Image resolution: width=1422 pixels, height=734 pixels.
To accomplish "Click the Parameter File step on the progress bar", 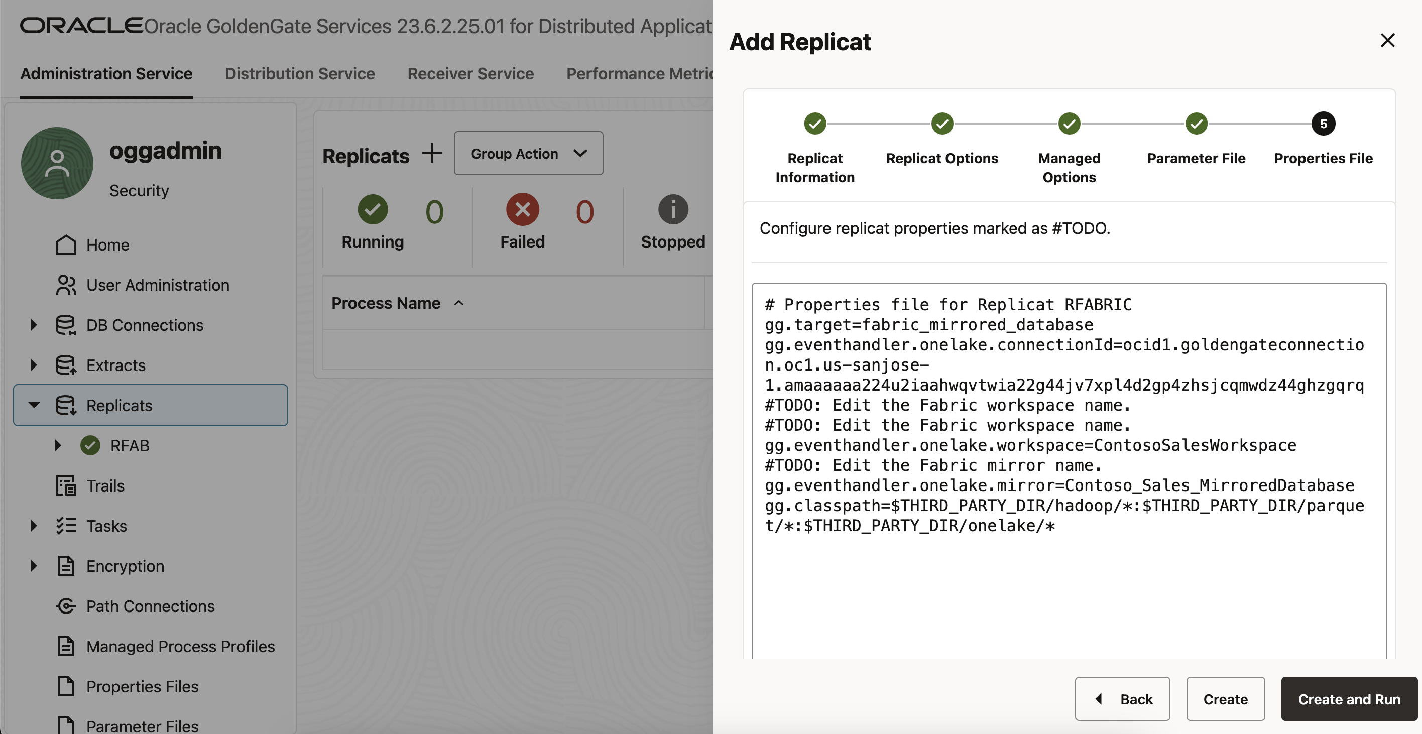I will 1196,124.
